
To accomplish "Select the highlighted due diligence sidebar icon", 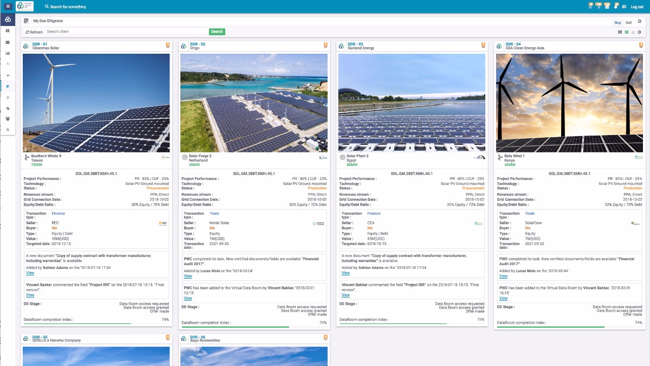I will 8,86.
